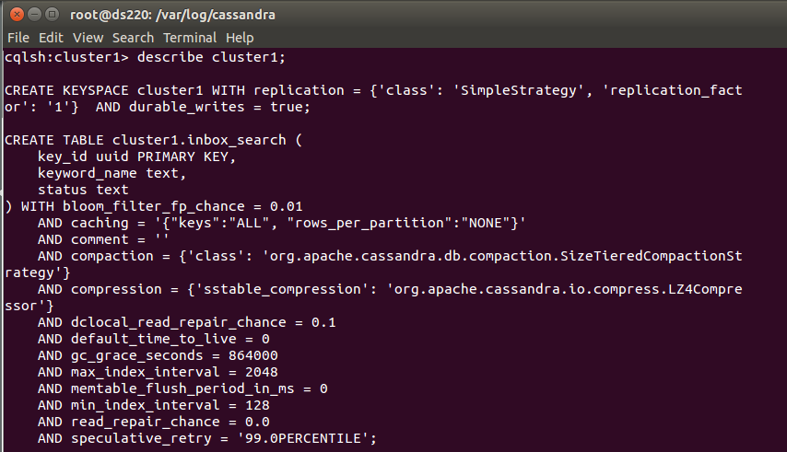
Task: Open the Search menu
Action: click(133, 38)
